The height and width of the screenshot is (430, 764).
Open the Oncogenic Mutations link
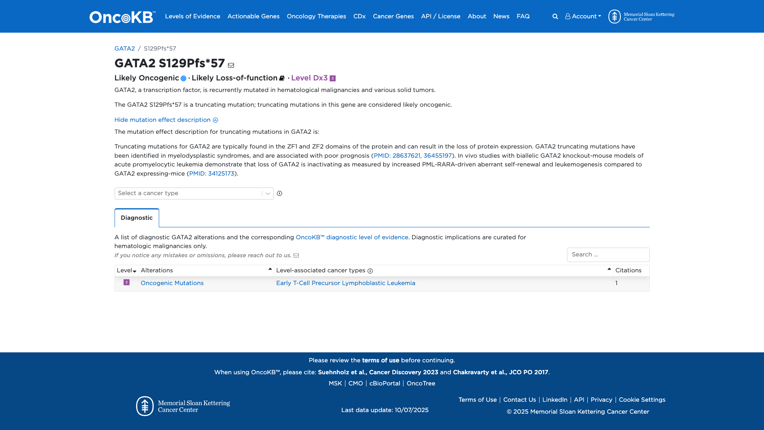coord(172,283)
